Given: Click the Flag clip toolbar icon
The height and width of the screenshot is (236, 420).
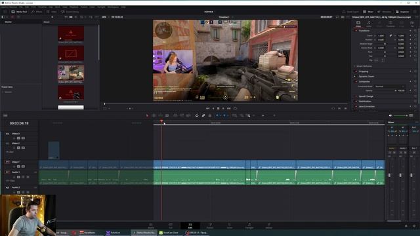Looking at the screenshot, I should tap(217, 115).
